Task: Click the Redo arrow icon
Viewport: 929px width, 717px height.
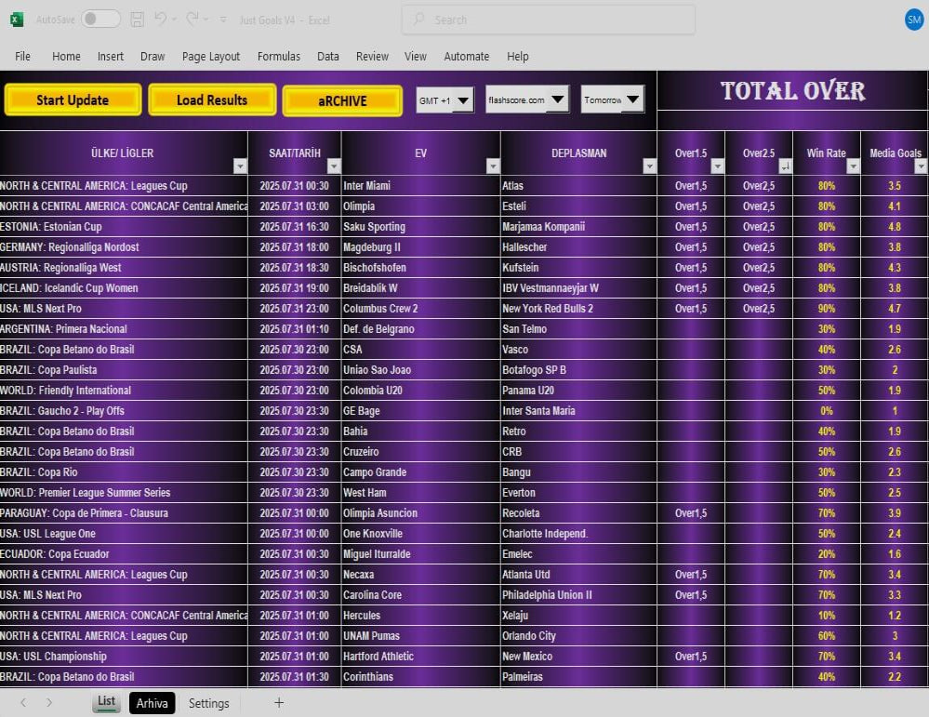Action: tap(192, 19)
